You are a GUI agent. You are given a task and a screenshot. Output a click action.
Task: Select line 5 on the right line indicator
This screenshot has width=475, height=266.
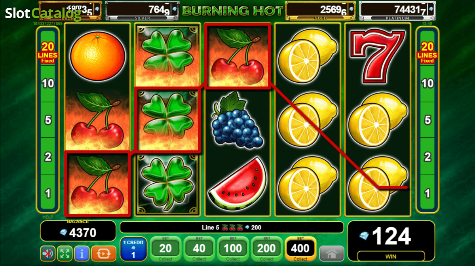pos(427,120)
